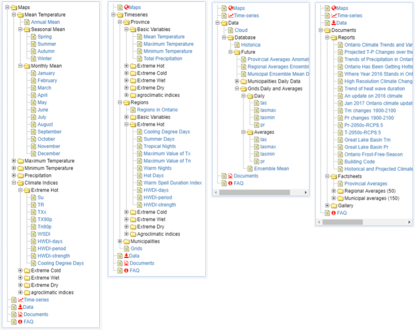Open Cooling Degree Days in Maps tree
Viewport: 415px width, 330px height.
tap(61, 263)
